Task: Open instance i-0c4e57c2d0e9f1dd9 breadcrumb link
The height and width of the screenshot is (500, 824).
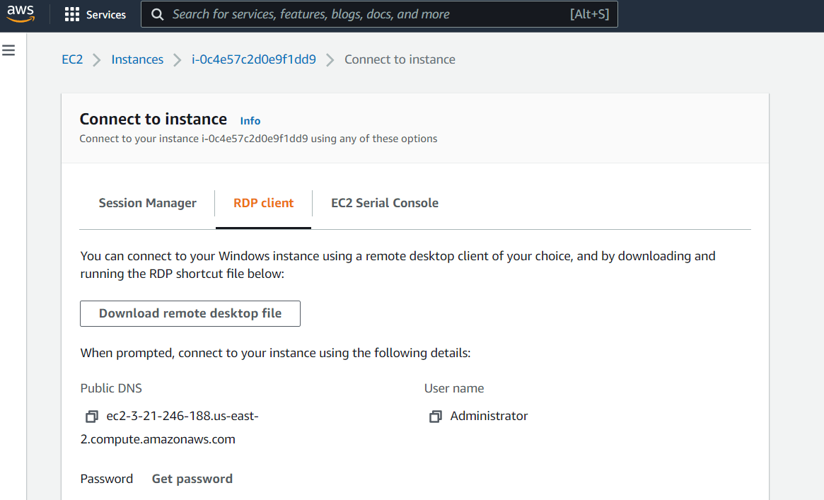Action: pos(254,59)
